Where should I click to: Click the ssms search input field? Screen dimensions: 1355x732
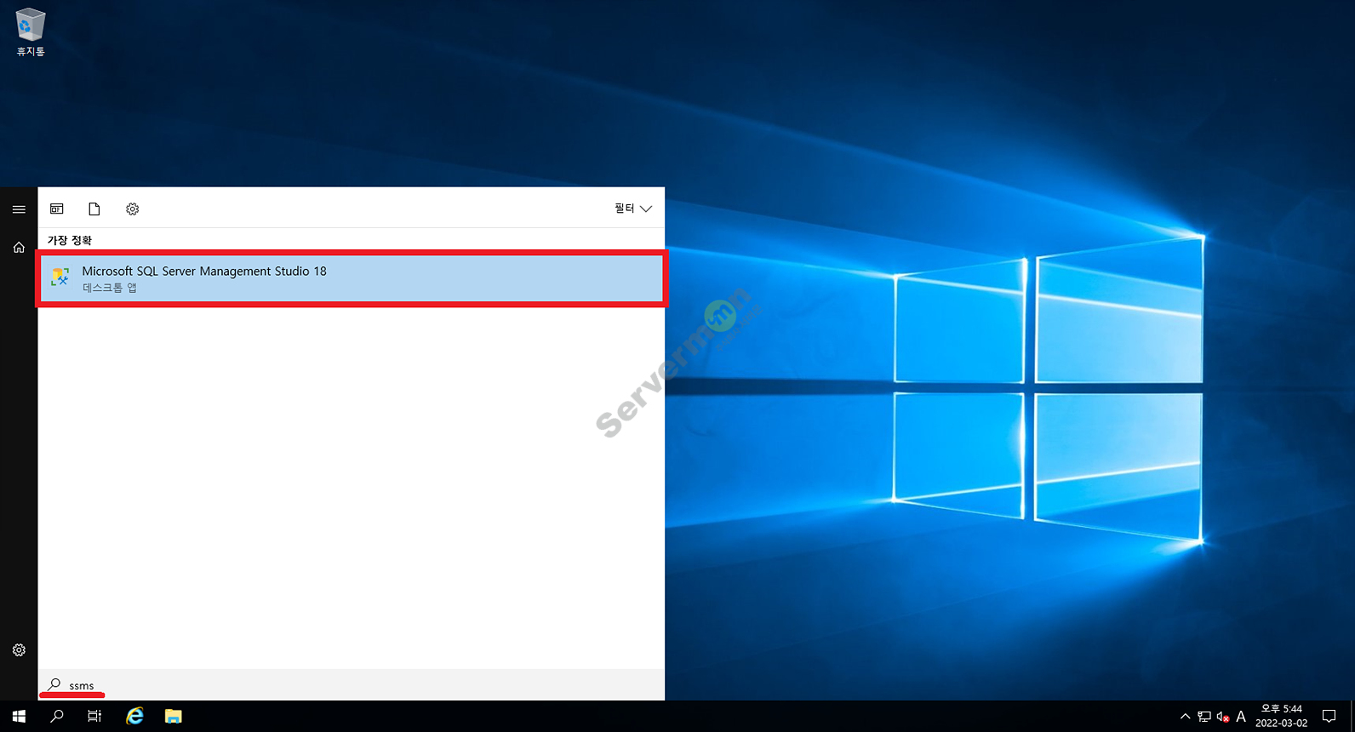coord(351,684)
